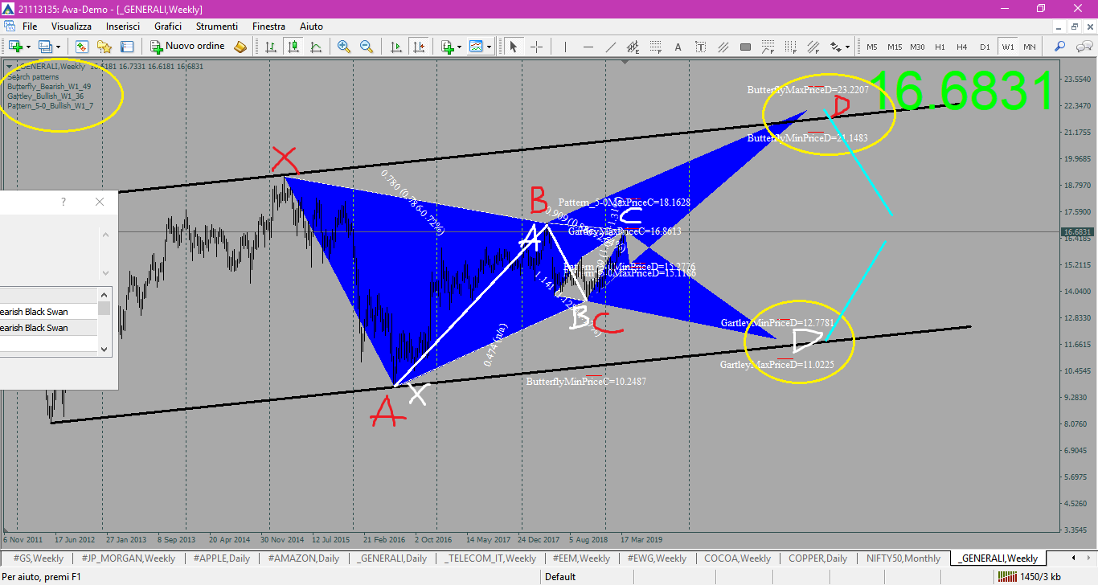Viewport: 1098px width, 585px height.
Task: Select the horizontal line tool
Action: 588,47
